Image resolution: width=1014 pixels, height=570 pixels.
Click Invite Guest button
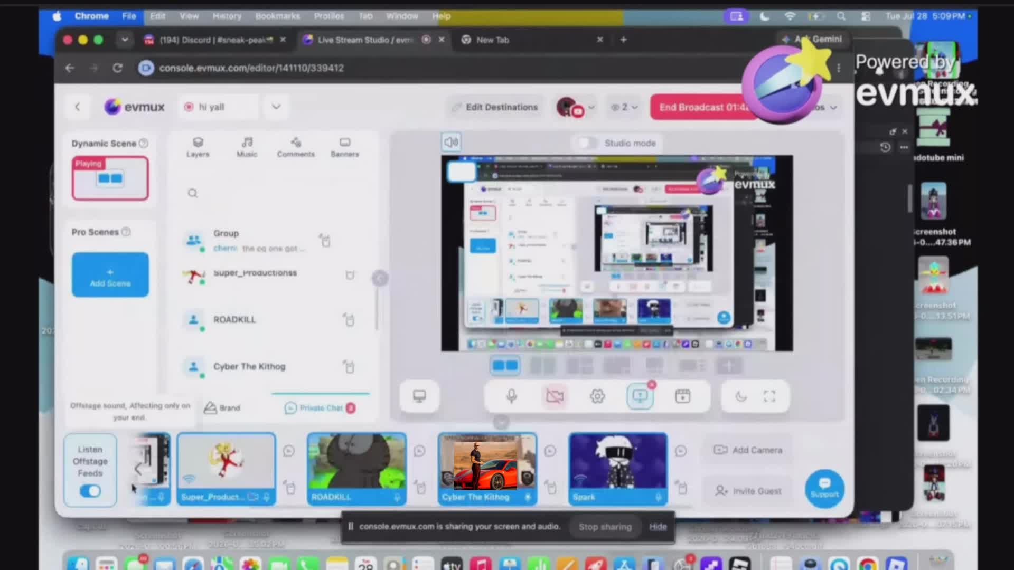pyautogui.click(x=748, y=491)
